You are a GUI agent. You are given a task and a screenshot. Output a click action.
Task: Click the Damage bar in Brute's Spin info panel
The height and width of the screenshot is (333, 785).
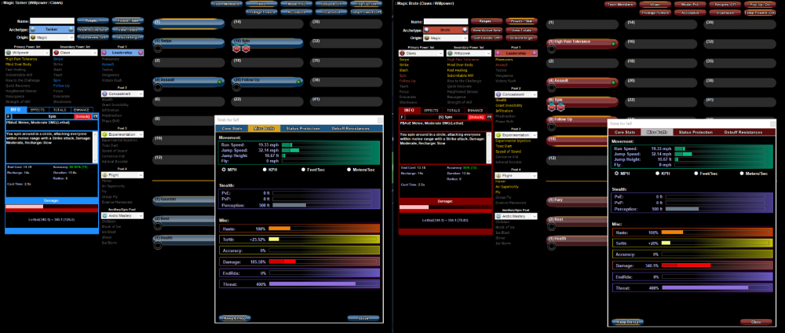pos(445,208)
